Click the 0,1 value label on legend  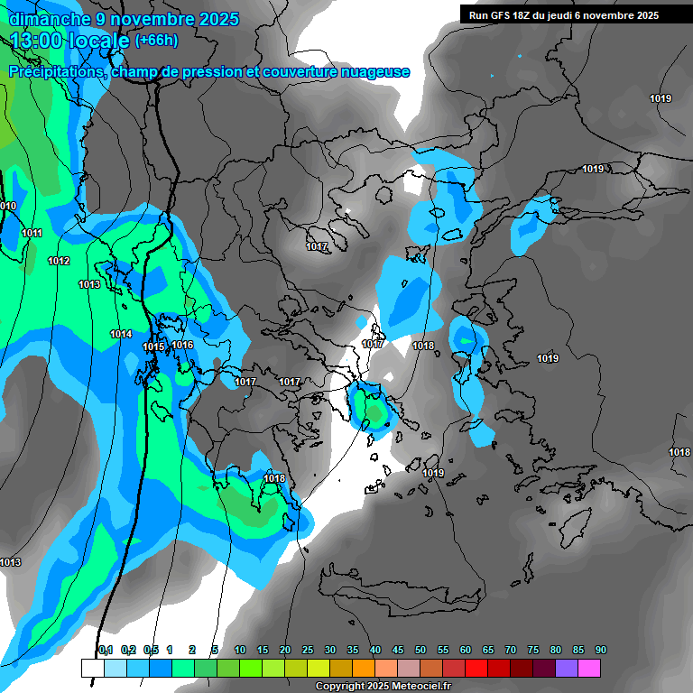point(105,651)
